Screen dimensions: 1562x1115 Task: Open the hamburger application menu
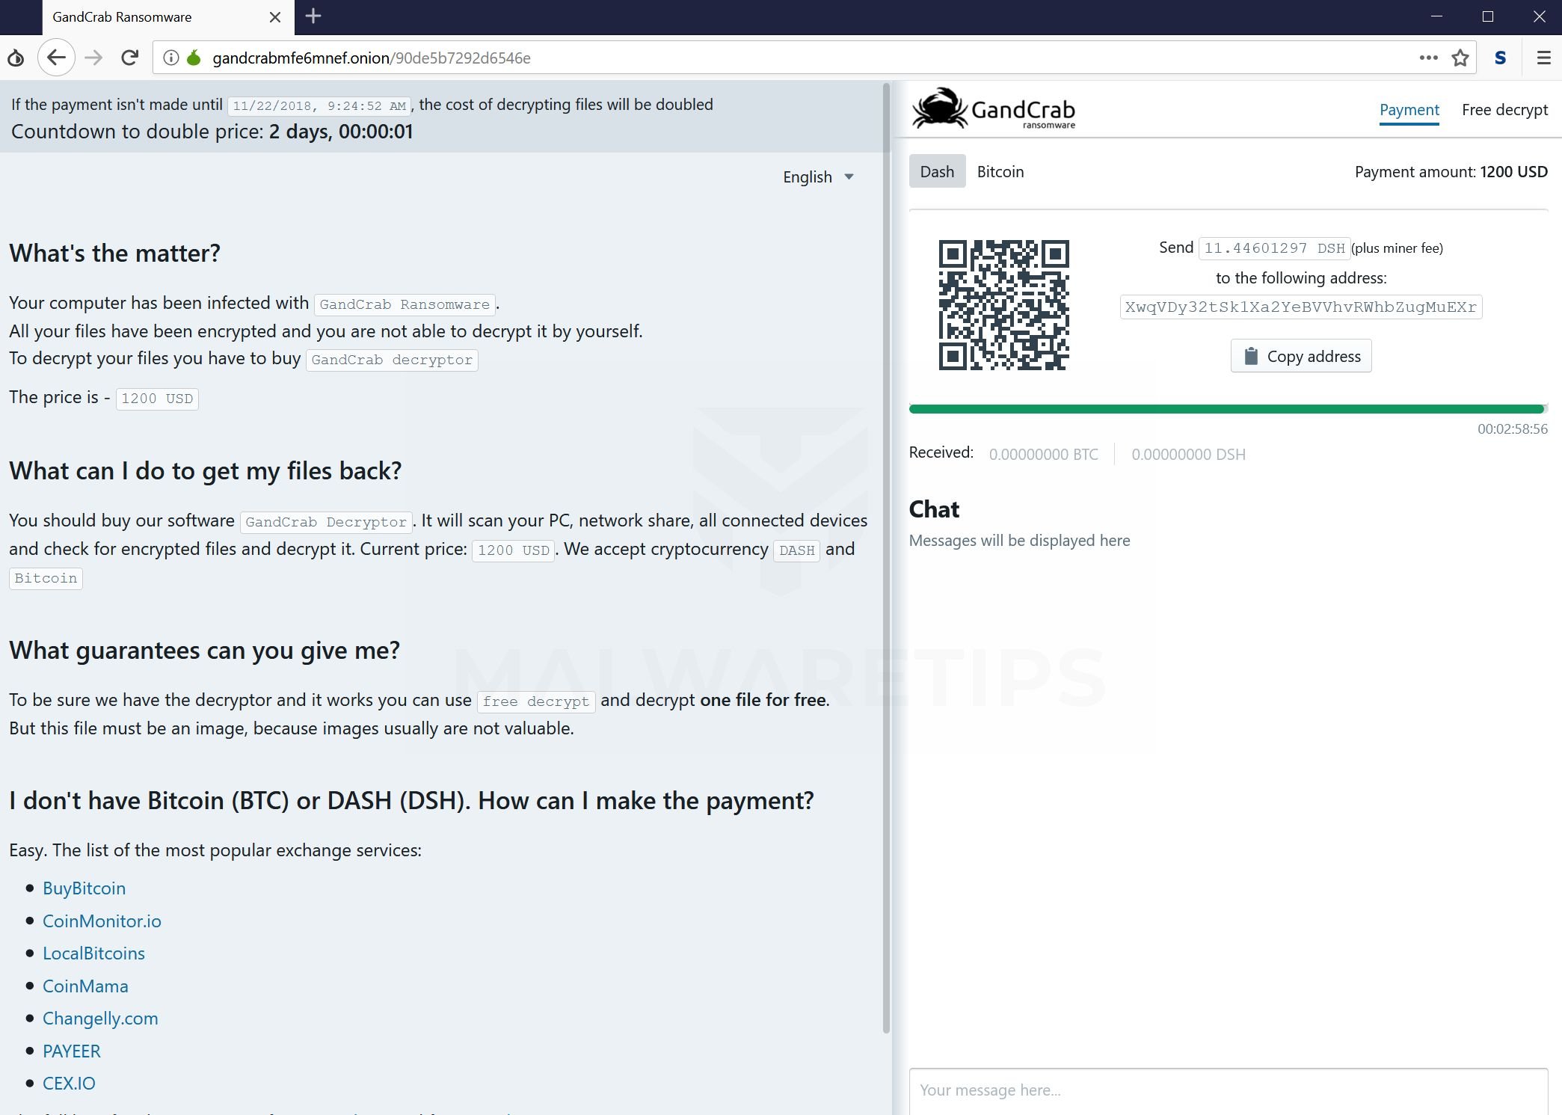(1543, 58)
